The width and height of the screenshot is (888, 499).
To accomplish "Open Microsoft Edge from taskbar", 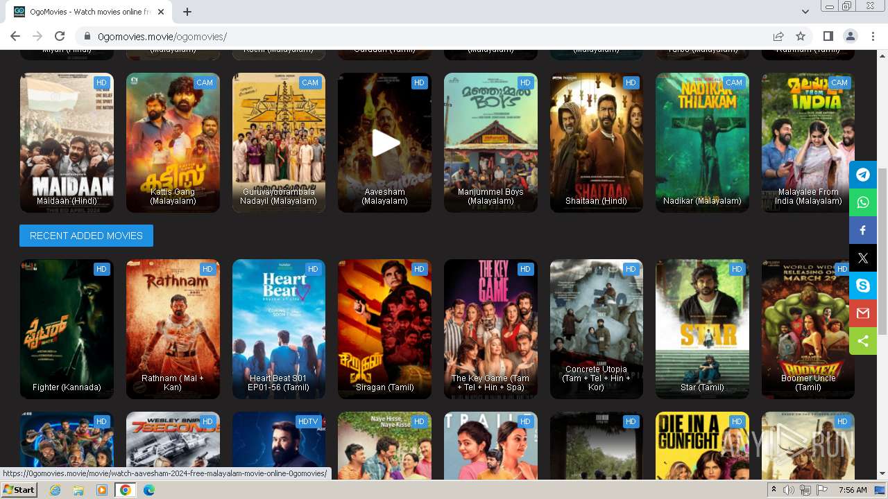I will coord(148,490).
